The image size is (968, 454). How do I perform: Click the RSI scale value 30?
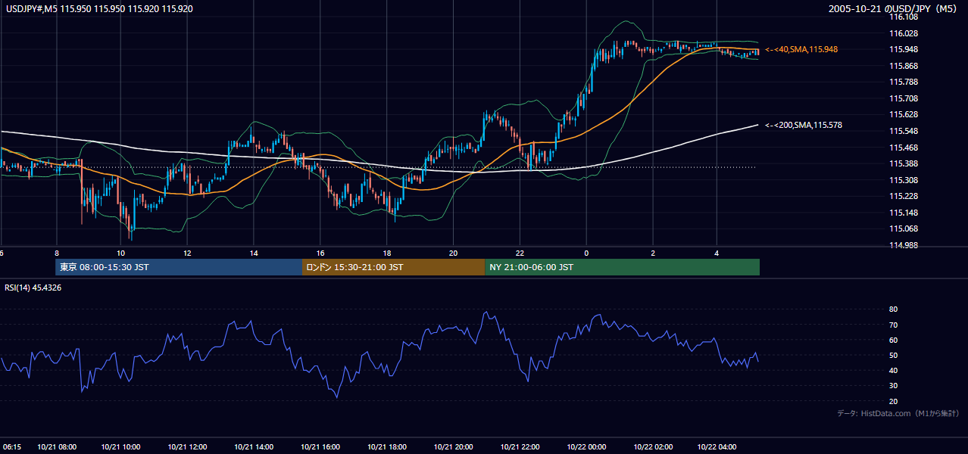(893, 386)
